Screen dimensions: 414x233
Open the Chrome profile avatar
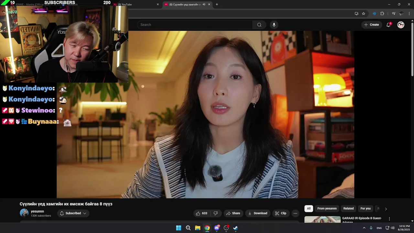pyautogui.click(x=401, y=14)
